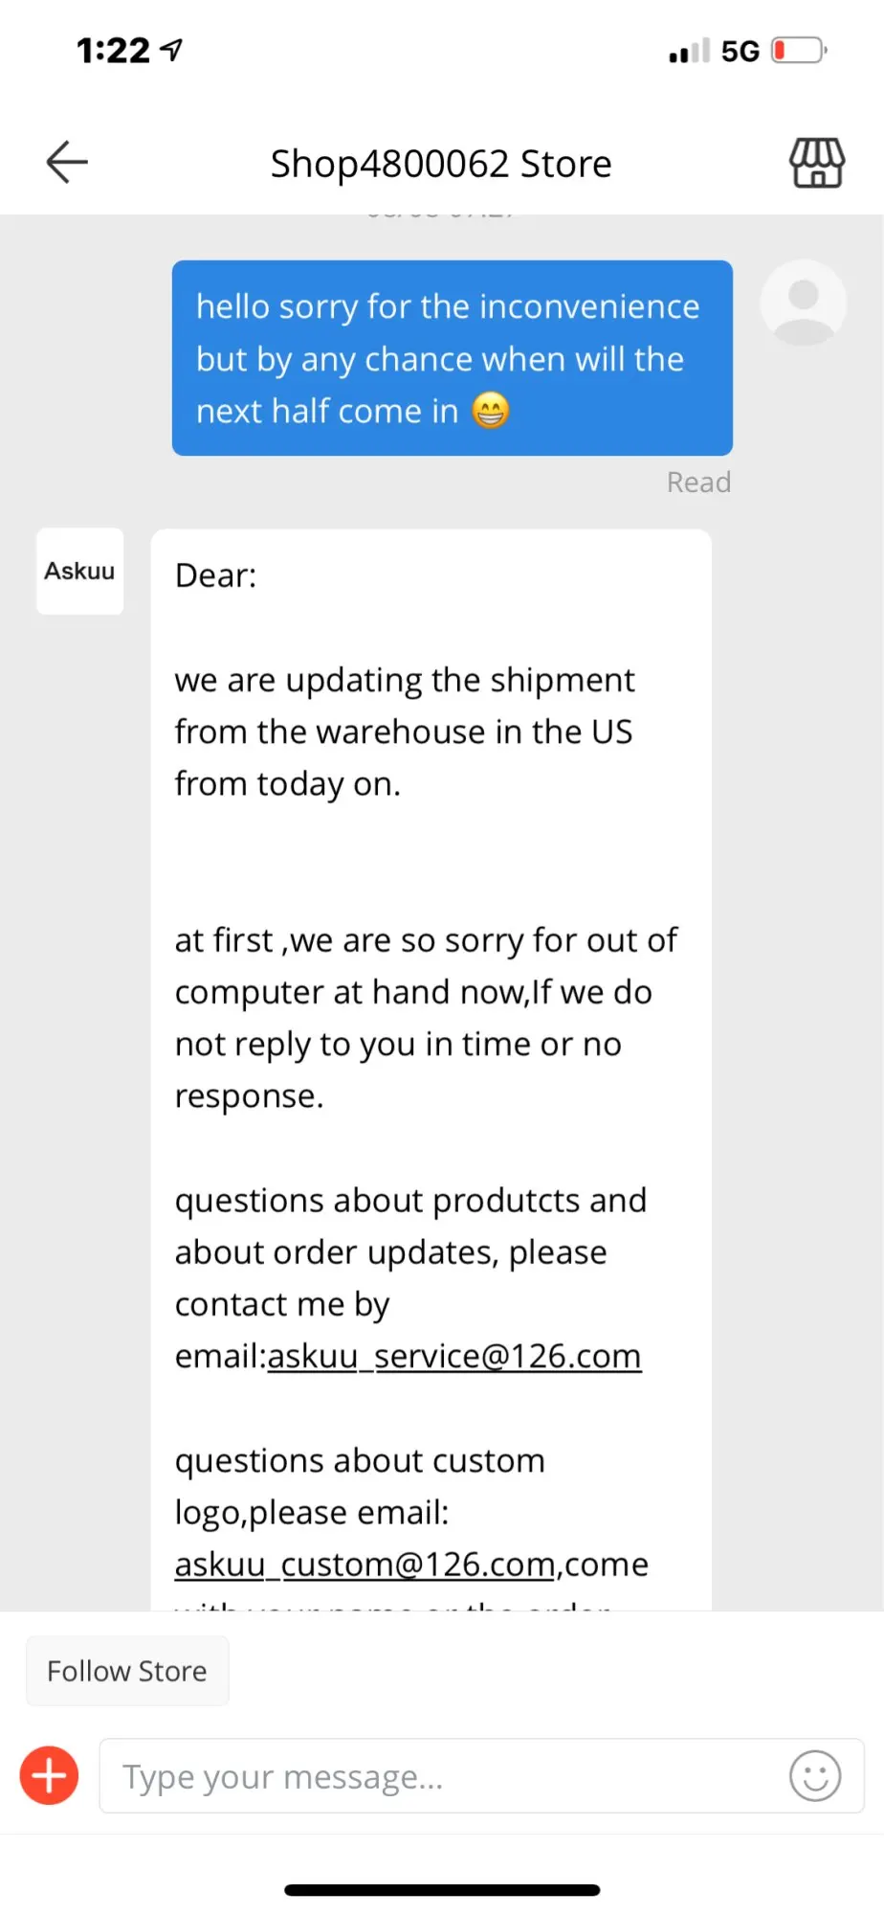Open the emoji picker smiley icon

[814, 1776]
